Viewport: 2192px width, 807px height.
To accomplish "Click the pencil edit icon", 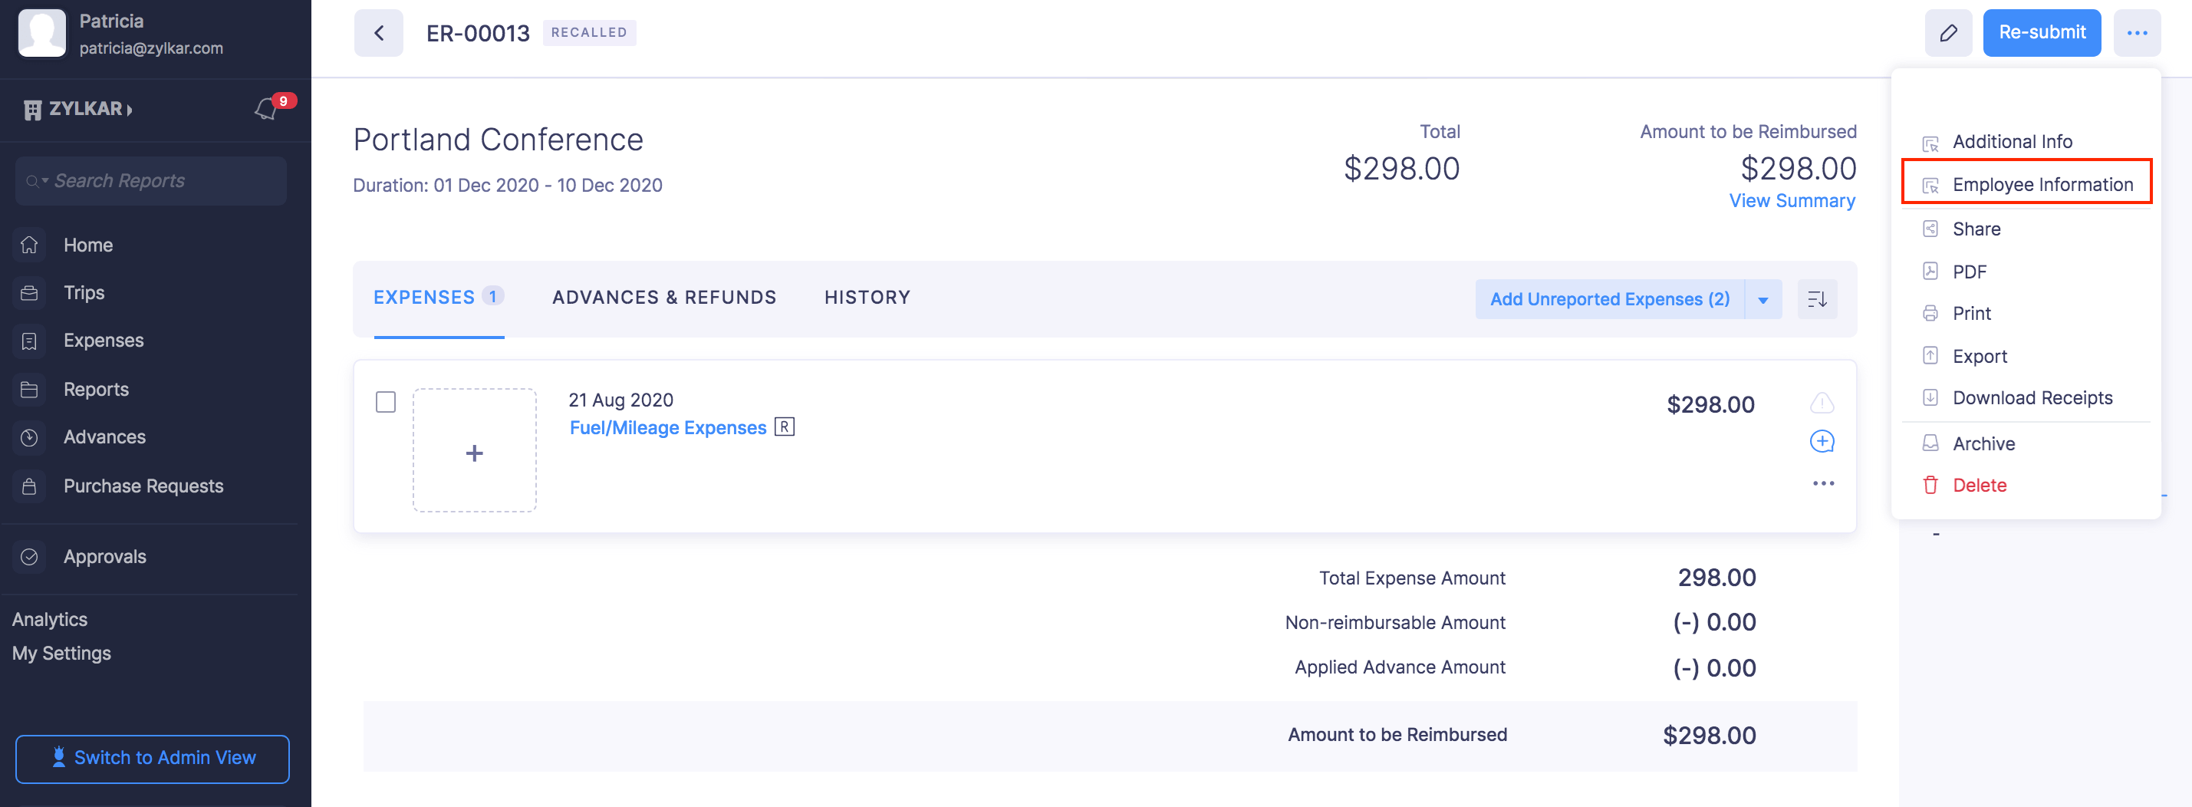I will (1948, 33).
